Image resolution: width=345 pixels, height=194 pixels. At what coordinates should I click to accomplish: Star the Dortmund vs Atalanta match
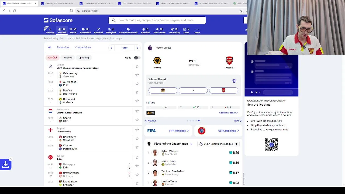pyautogui.click(x=137, y=101)
